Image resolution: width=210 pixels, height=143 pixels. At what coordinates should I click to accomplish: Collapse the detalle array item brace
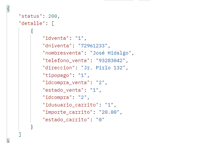[x=32, y=31]
